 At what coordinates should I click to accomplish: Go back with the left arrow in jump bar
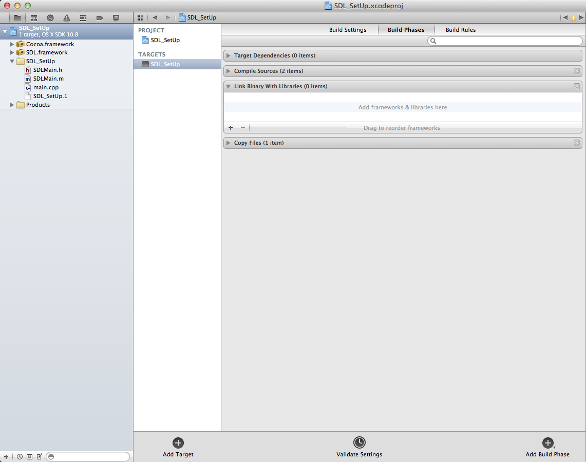pyautogui.click(x=155, y=17)
